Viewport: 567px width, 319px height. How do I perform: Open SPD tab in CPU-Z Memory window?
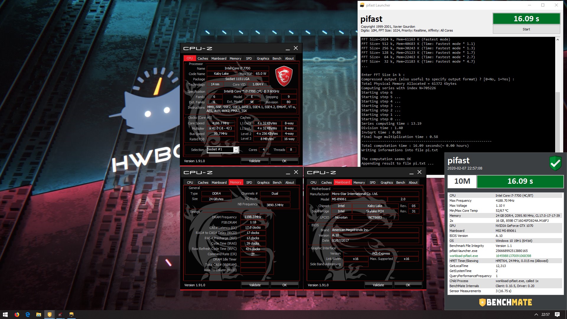click(x=249, y=183)
